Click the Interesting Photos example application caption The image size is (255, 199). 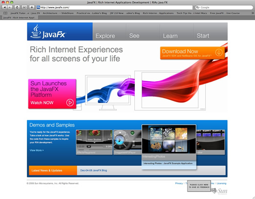click(x=168, y=163)
